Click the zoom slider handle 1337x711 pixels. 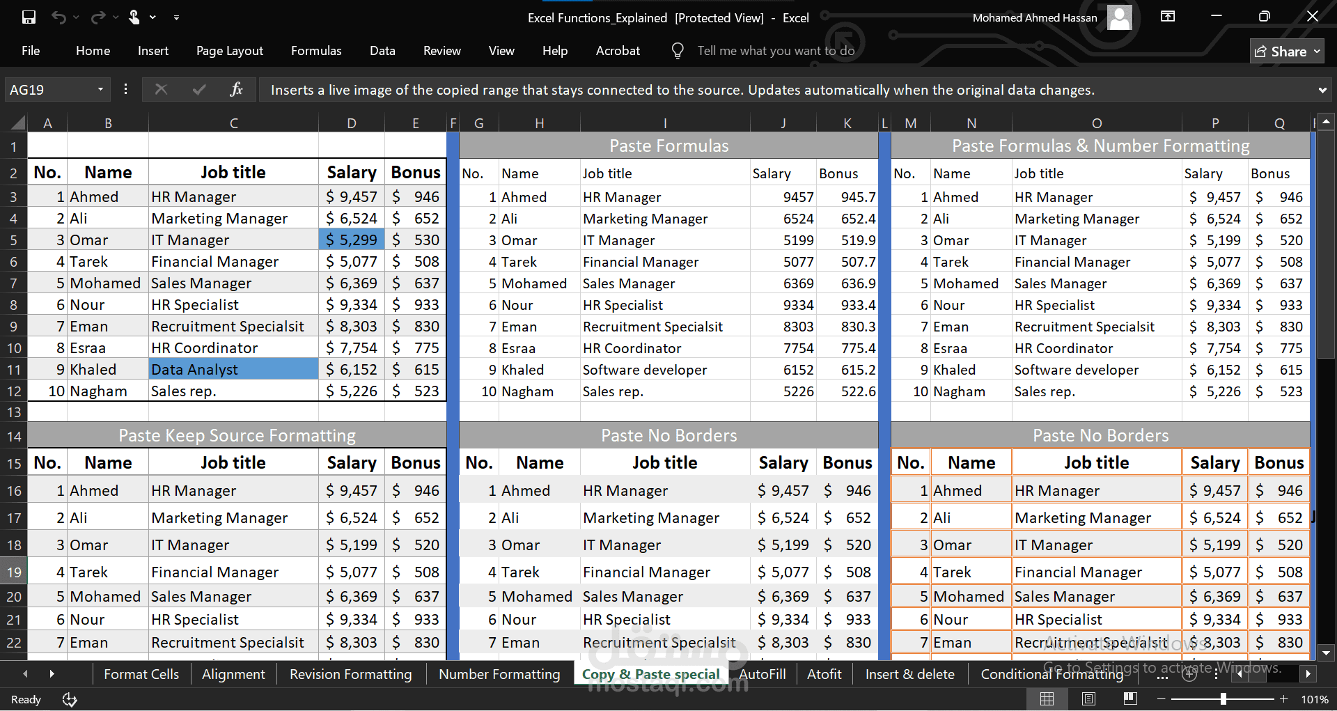tap(1223, 699)
